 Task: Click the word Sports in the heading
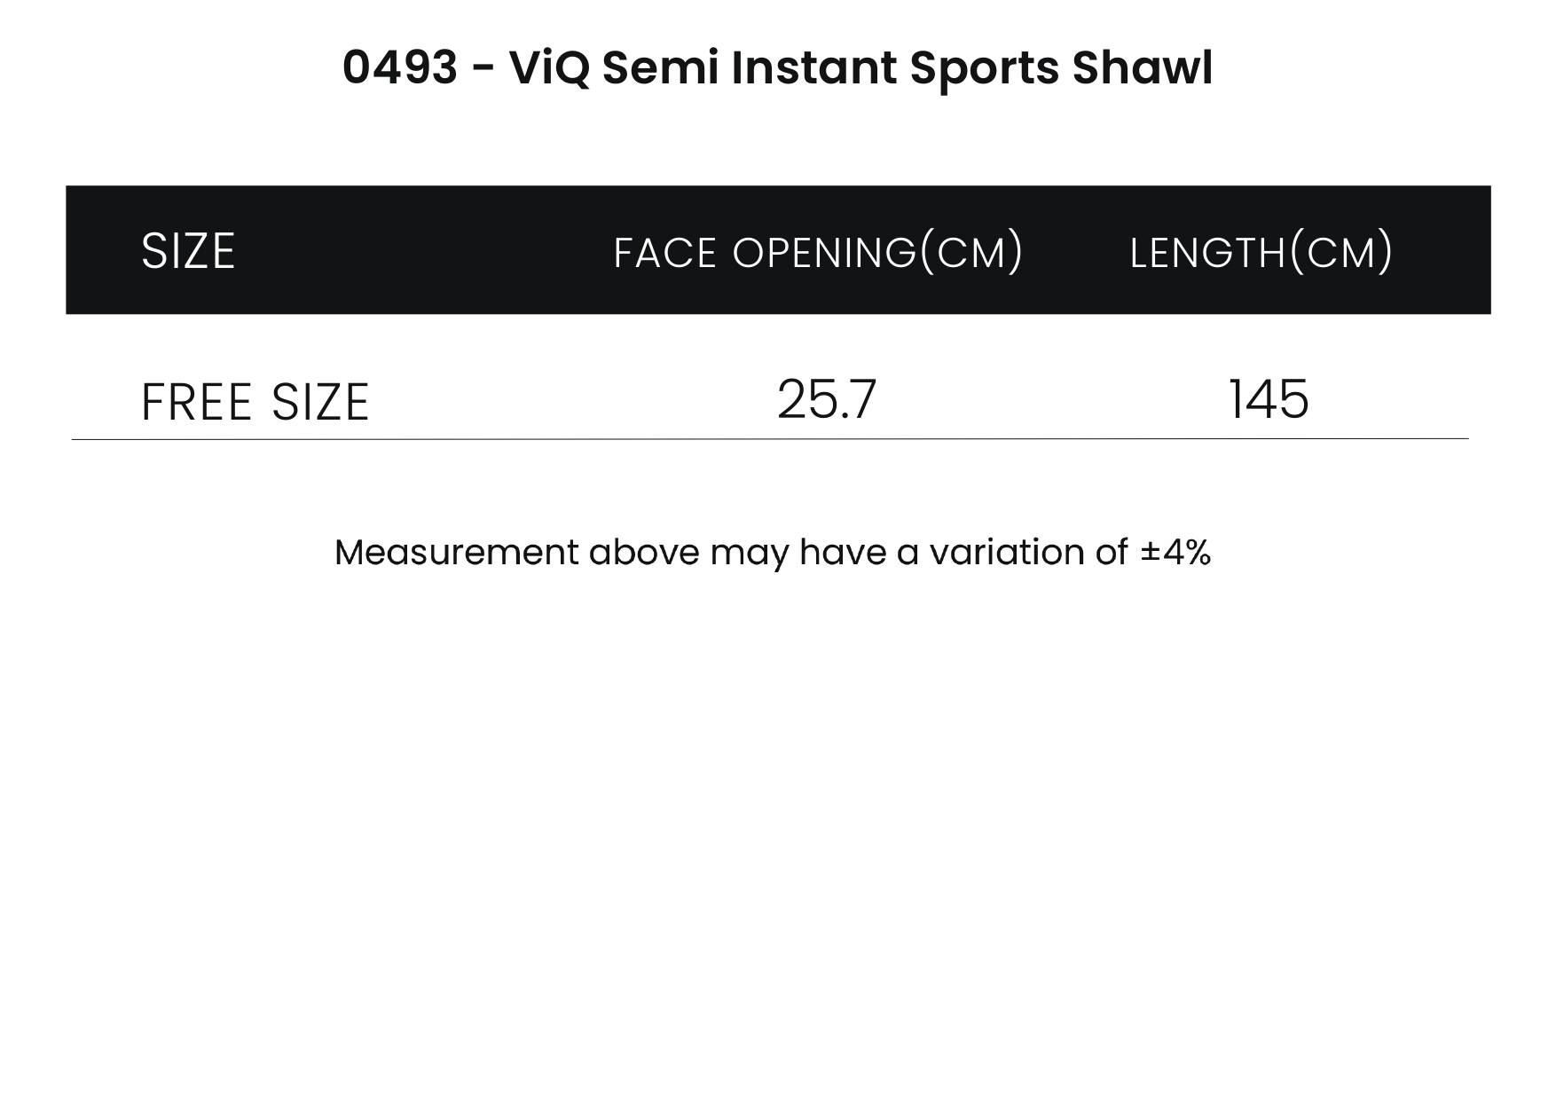click(x=985, y=69)
